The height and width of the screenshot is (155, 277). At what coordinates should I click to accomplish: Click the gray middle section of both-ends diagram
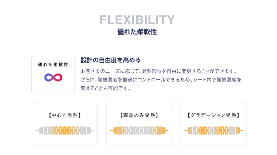[x=139, y=131]
